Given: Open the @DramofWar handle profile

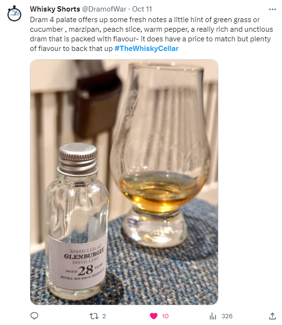Looking at the screenshot, I should [x=104, y=9].
